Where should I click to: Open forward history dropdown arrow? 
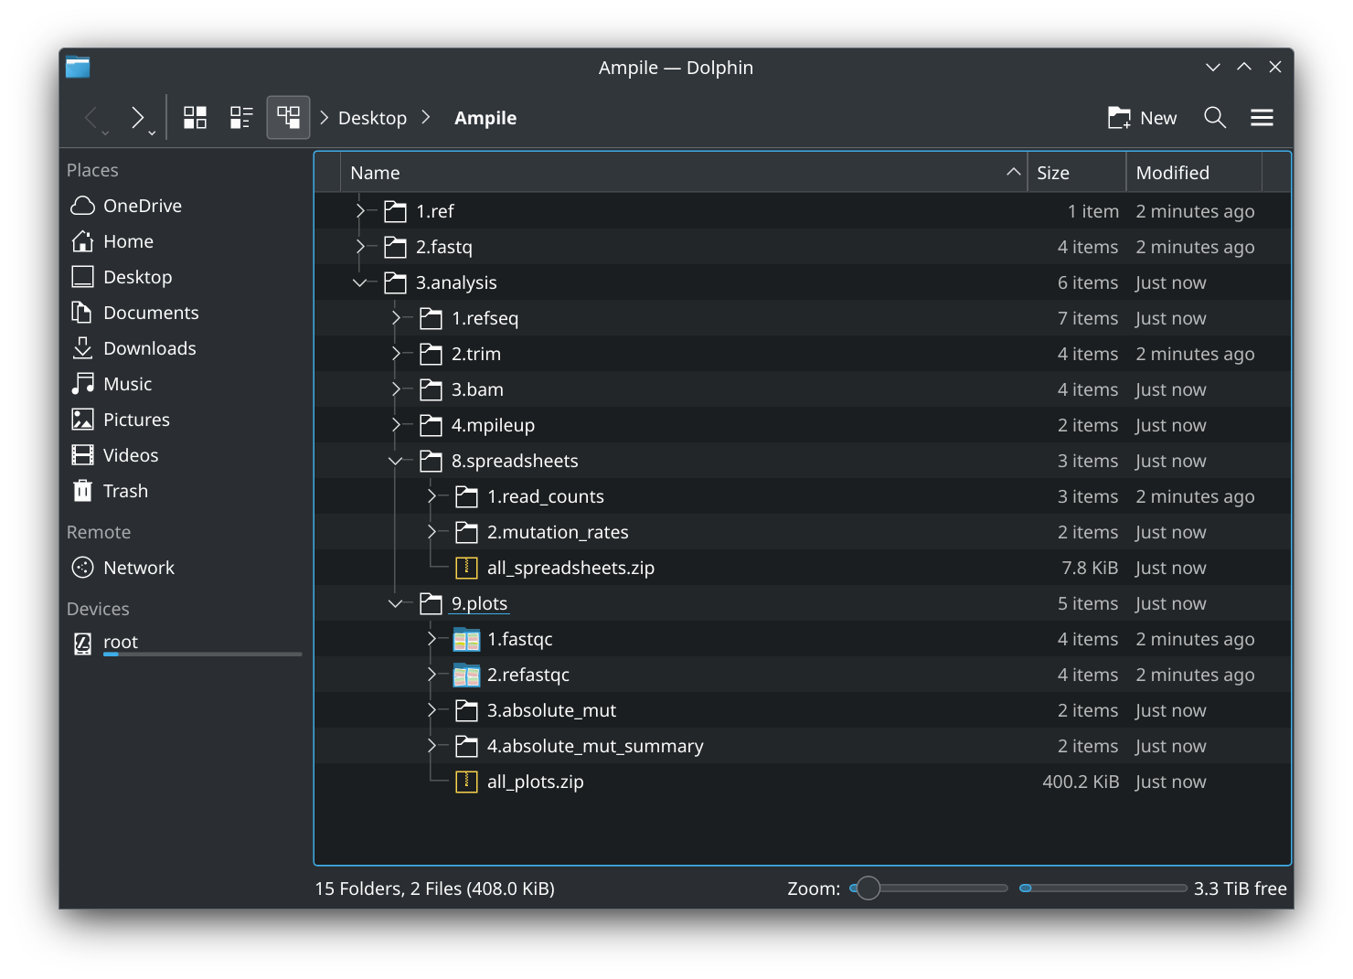152,133
